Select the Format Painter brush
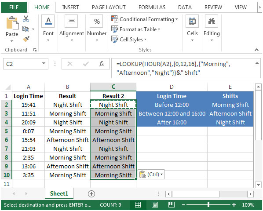 26,39
